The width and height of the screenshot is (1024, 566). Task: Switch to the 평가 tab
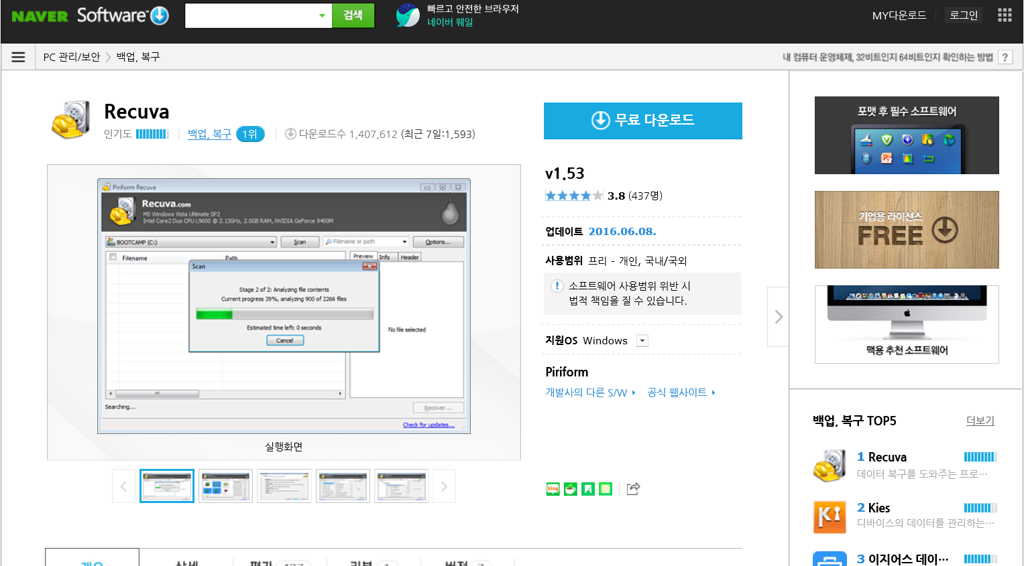(x=279, y=561)
